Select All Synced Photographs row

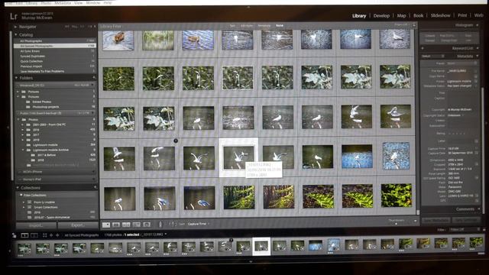(55, 46)
